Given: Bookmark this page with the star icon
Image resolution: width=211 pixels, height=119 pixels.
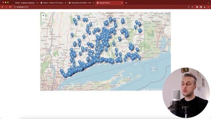Looking at the screenshot, I should (x=193, y=7).
